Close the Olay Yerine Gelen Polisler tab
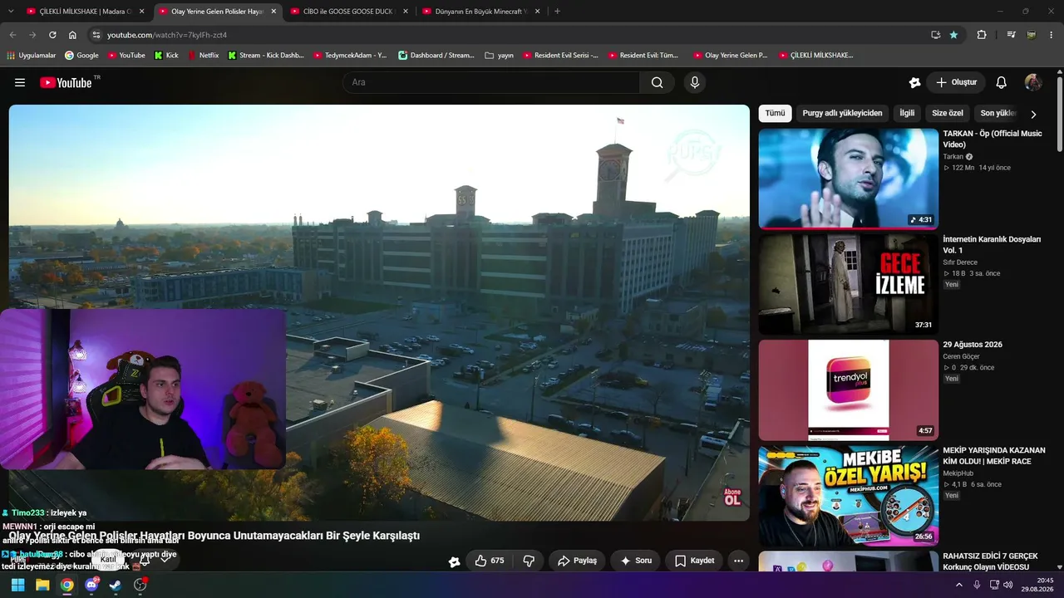1064x598 pixels. coord(273,12)
